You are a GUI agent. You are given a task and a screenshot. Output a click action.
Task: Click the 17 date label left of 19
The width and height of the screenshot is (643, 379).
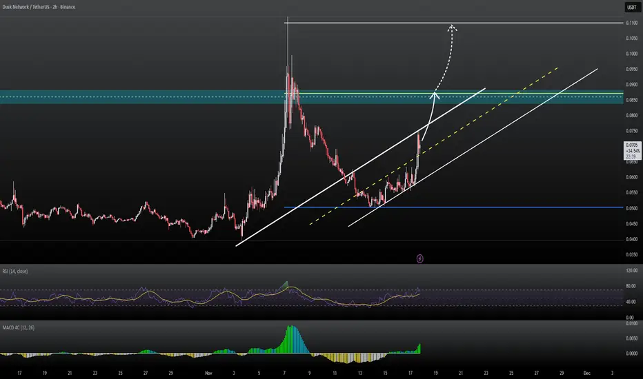tap(19, 373)
